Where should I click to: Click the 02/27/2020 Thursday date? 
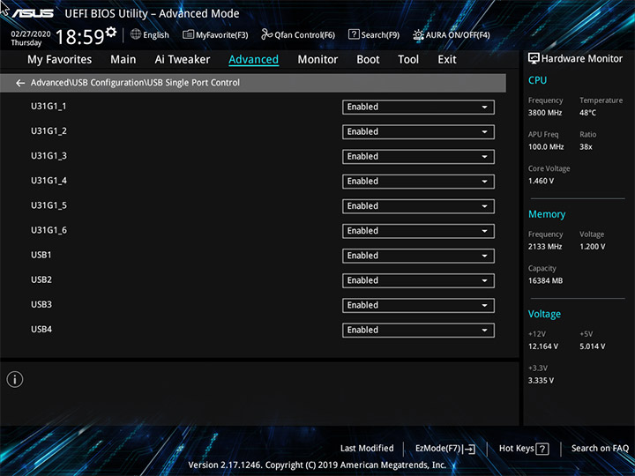(x=30, y=38)
